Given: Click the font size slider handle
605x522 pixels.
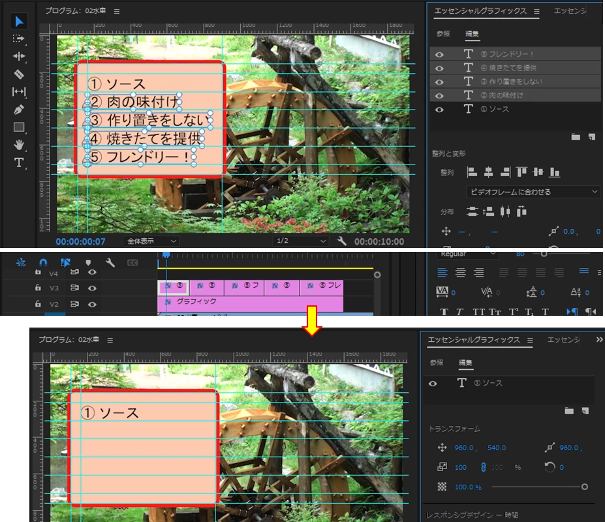Looking at the screenshot, I should (x=544, y=254).
